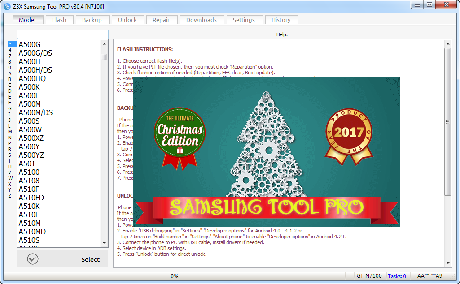Open the Unlock tab
The image size is (460, 284).
(127, 20)
